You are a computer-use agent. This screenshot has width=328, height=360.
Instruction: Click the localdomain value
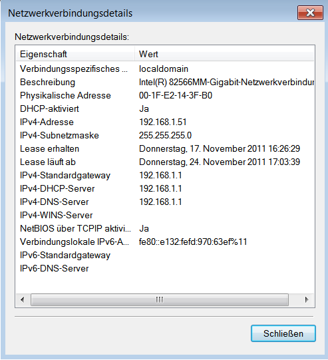click(x=164, y=69)
